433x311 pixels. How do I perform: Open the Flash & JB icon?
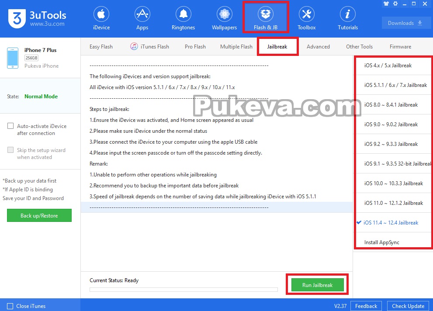[x=265, y=14]
